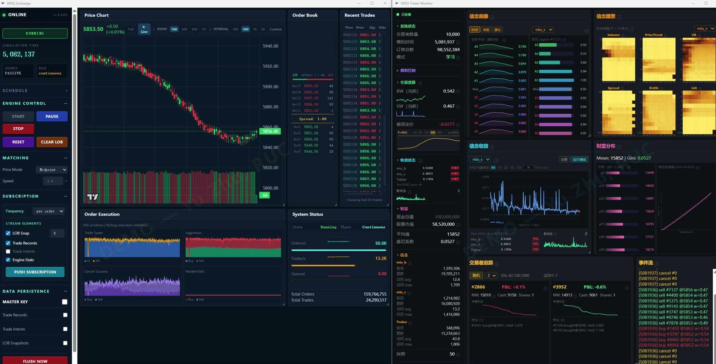
Task: Click info icon next to SW value 0.467
Action: coord(458,106)
